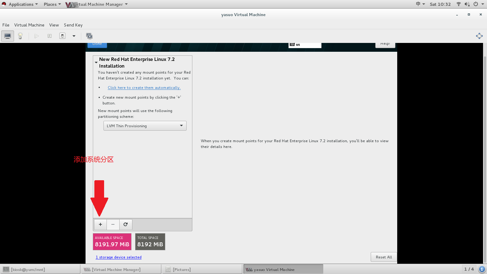Viewport: 487px width, 274px height.
Task: Click the notification indicator icon
Action: (482, 269)
